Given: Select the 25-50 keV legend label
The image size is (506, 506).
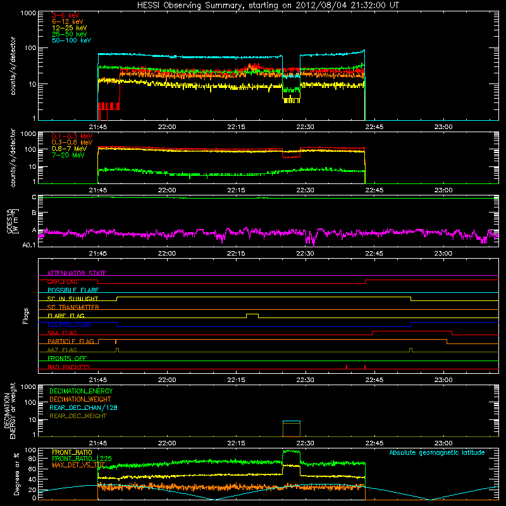Looking at the screenshot, I should click(70, 34).
